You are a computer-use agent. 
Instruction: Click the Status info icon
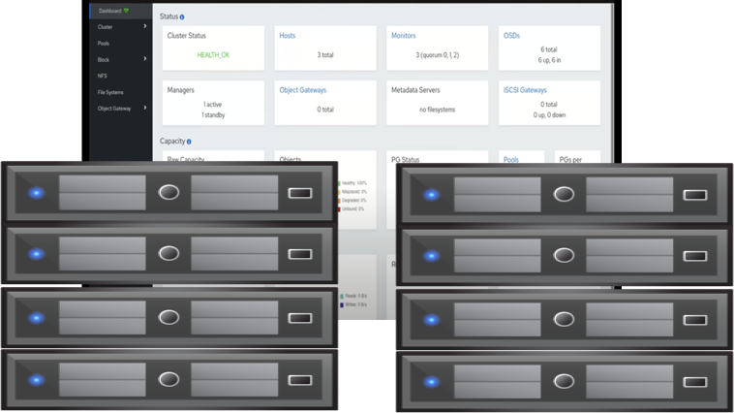[x=182, y=17]
